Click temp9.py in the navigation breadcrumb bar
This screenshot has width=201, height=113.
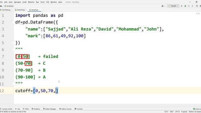[x=9, y=6]
